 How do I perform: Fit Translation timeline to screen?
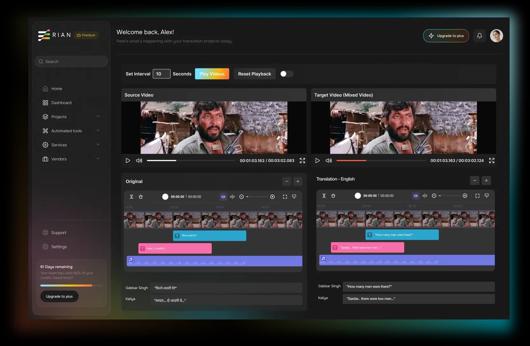(x=477, y=196)
